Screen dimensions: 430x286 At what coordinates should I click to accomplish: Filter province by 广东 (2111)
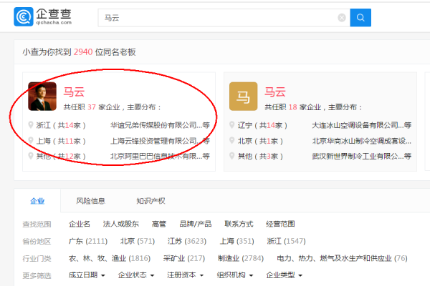coord(87,241)
